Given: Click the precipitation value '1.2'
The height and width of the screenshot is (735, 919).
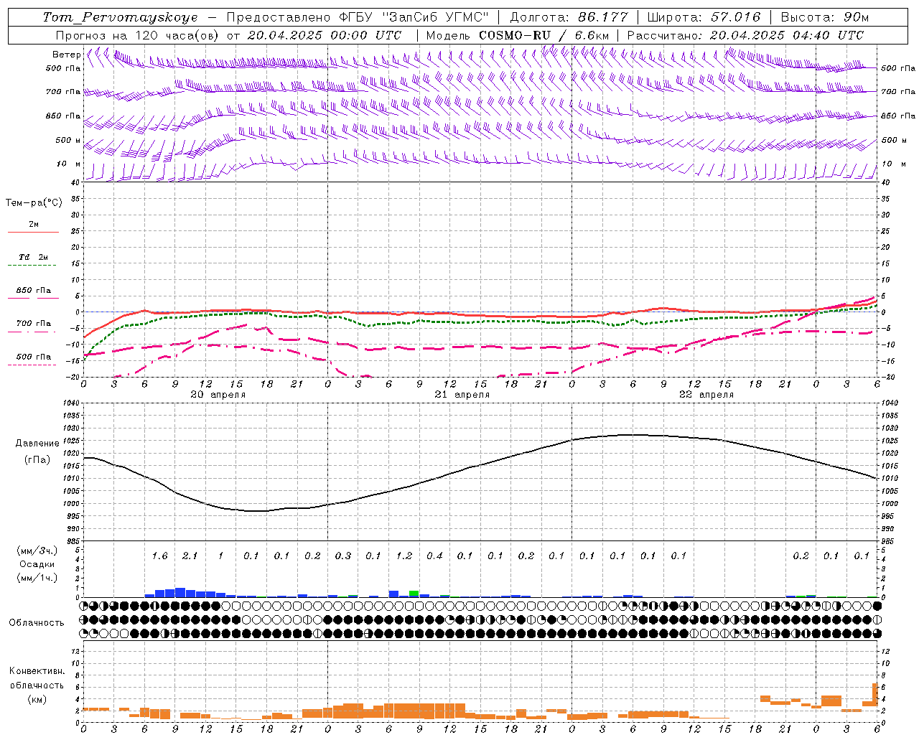Looking at the screenshot, I should coord(404,556).
